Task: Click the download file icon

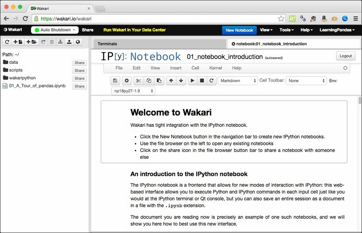Action: click(x=60, y=42)
